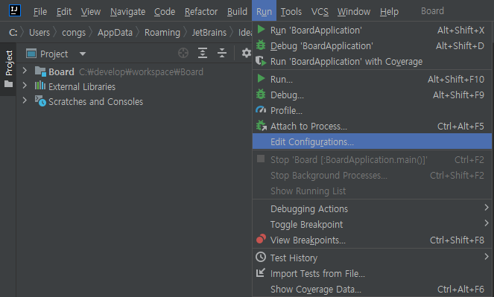This screenshot has width=494, height=297.
Task: Click the Project view window icon
Action: [x=31, y=54]
